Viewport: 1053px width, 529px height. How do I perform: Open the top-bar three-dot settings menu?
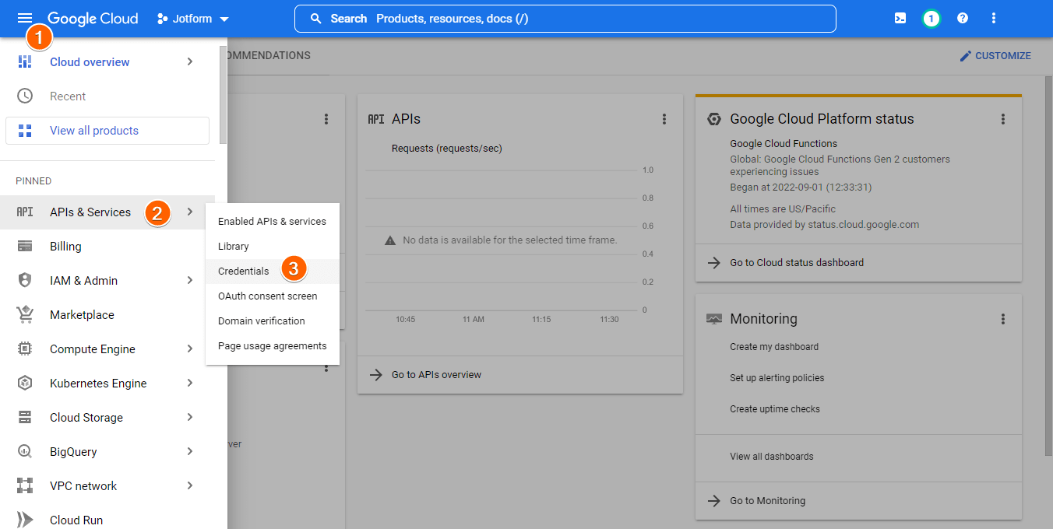[x=993, y=19]
